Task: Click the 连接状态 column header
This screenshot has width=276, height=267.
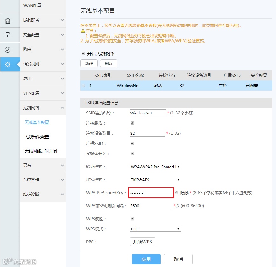Action: point(167,76)
